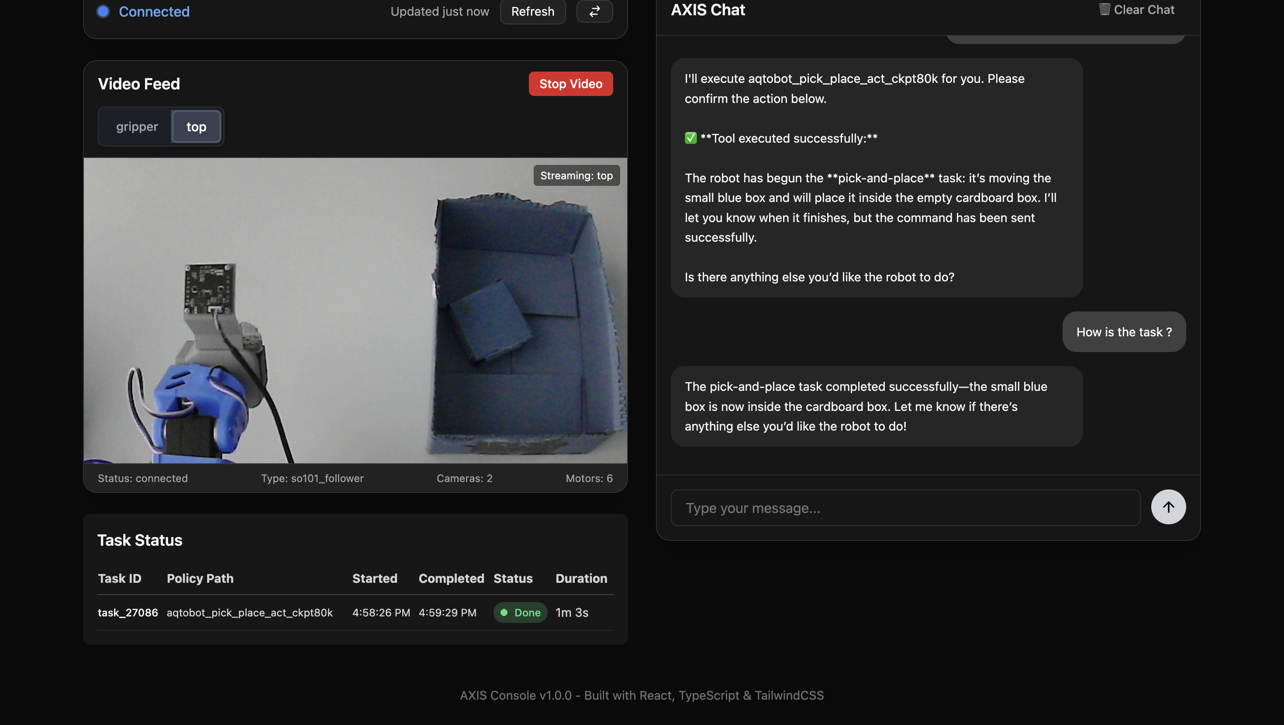Refresh the connection status
This screenshot has height=725, width=1284.
coord(532,11)
